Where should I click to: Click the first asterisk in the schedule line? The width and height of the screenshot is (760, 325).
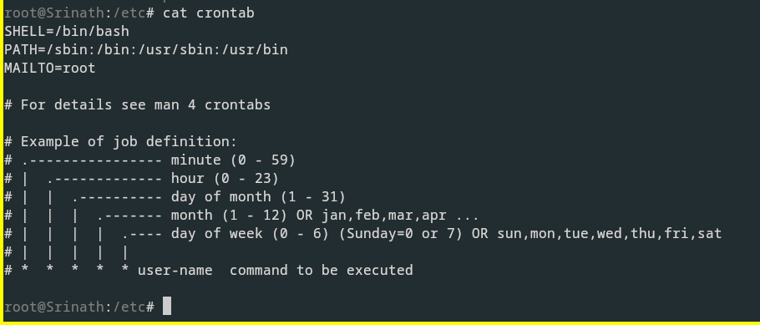tap(25, 271)
